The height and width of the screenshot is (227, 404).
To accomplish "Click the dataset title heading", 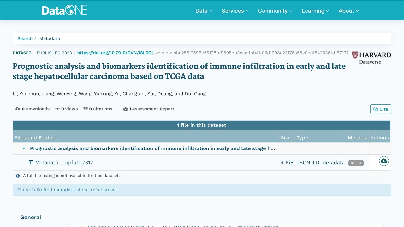I will click(x=179, y=71).
